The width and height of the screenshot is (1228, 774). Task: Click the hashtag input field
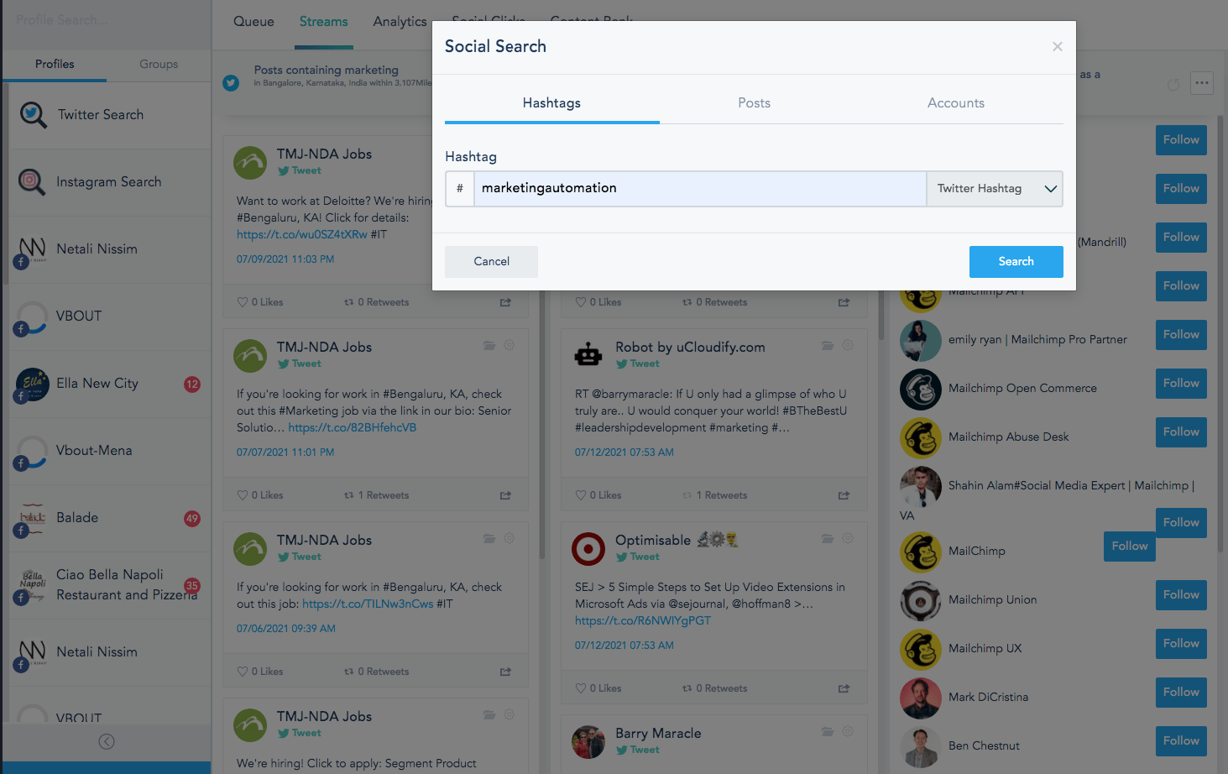click(700, 189)
